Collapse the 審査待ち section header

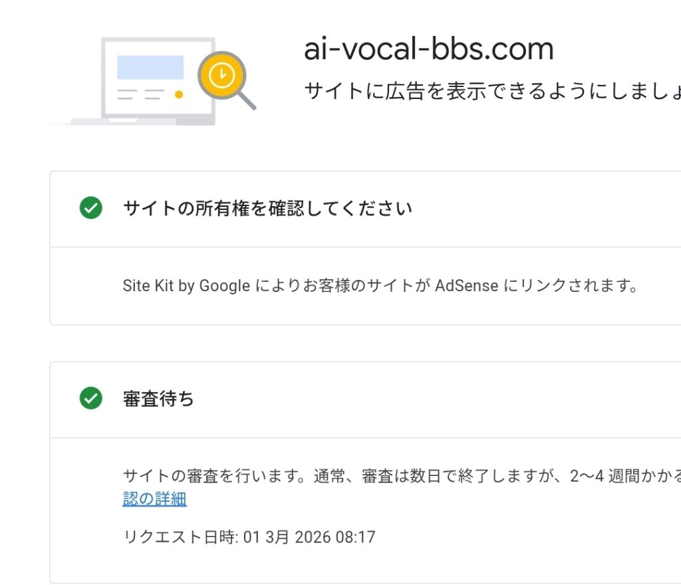(x=159, y=400)
